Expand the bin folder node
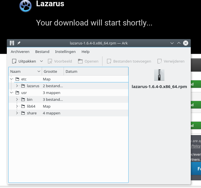The width and height of the screenshot is (201, 188). pyautogui.click(x=17, y=99)
